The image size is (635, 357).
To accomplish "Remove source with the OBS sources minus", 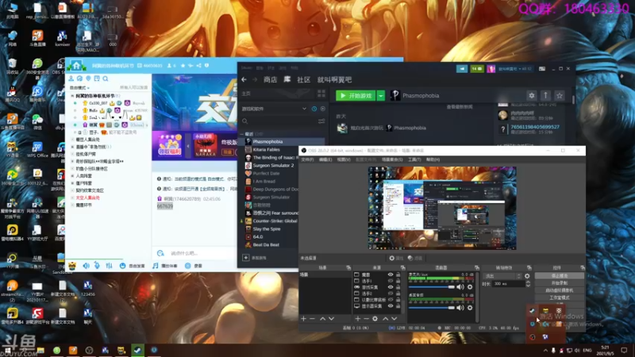I will coord(366,319).
